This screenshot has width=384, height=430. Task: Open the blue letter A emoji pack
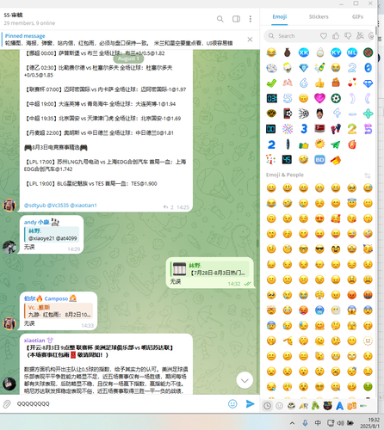(x=340, y=406)
